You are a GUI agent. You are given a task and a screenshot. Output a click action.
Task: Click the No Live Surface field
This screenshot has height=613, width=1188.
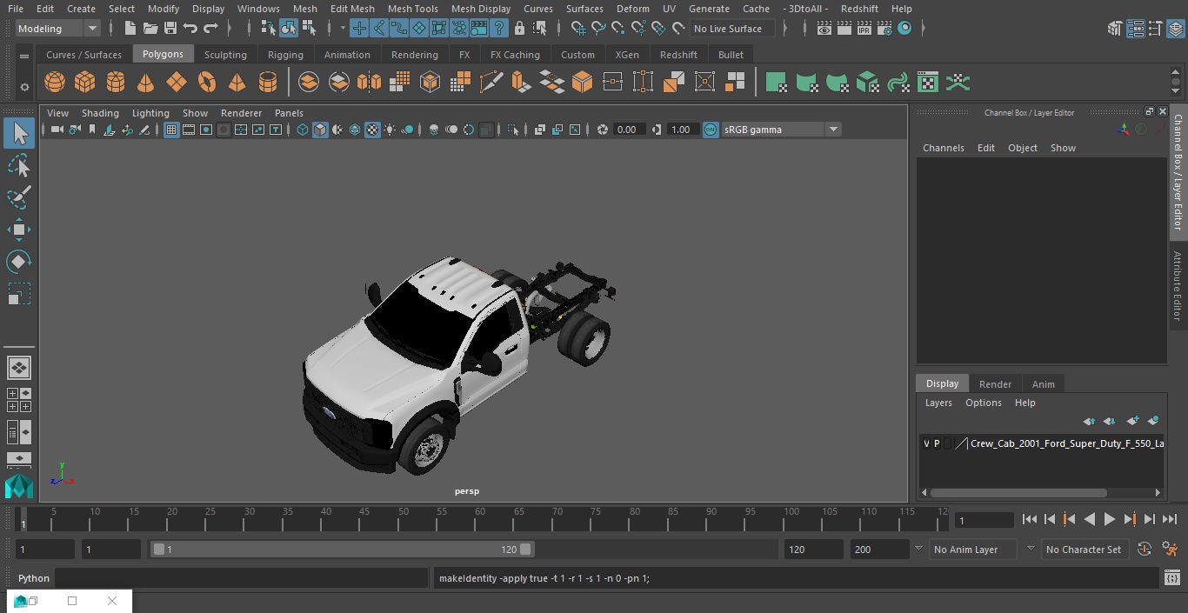pos(734,29)
